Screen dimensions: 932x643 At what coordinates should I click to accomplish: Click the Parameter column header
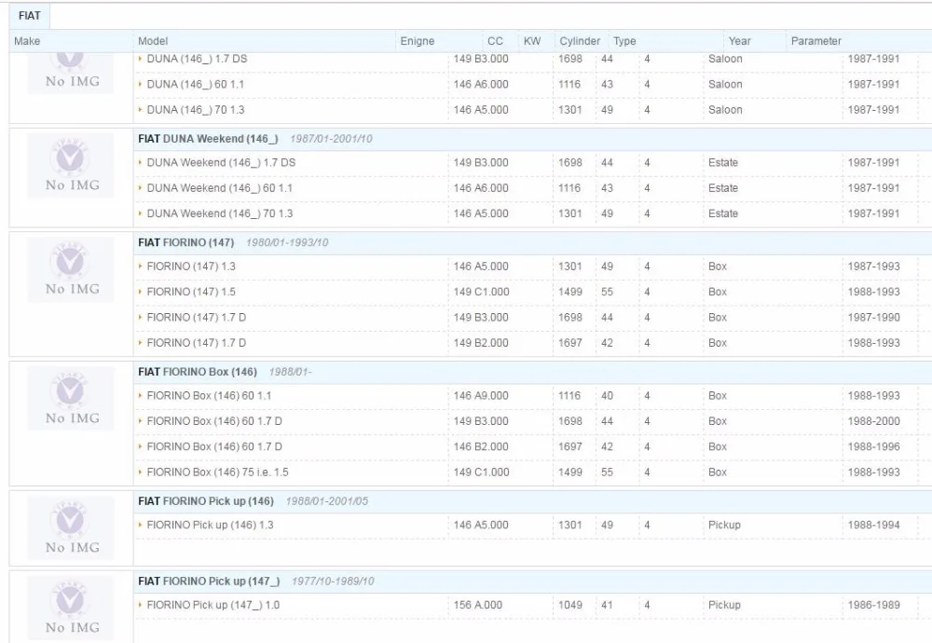point(816,41)
